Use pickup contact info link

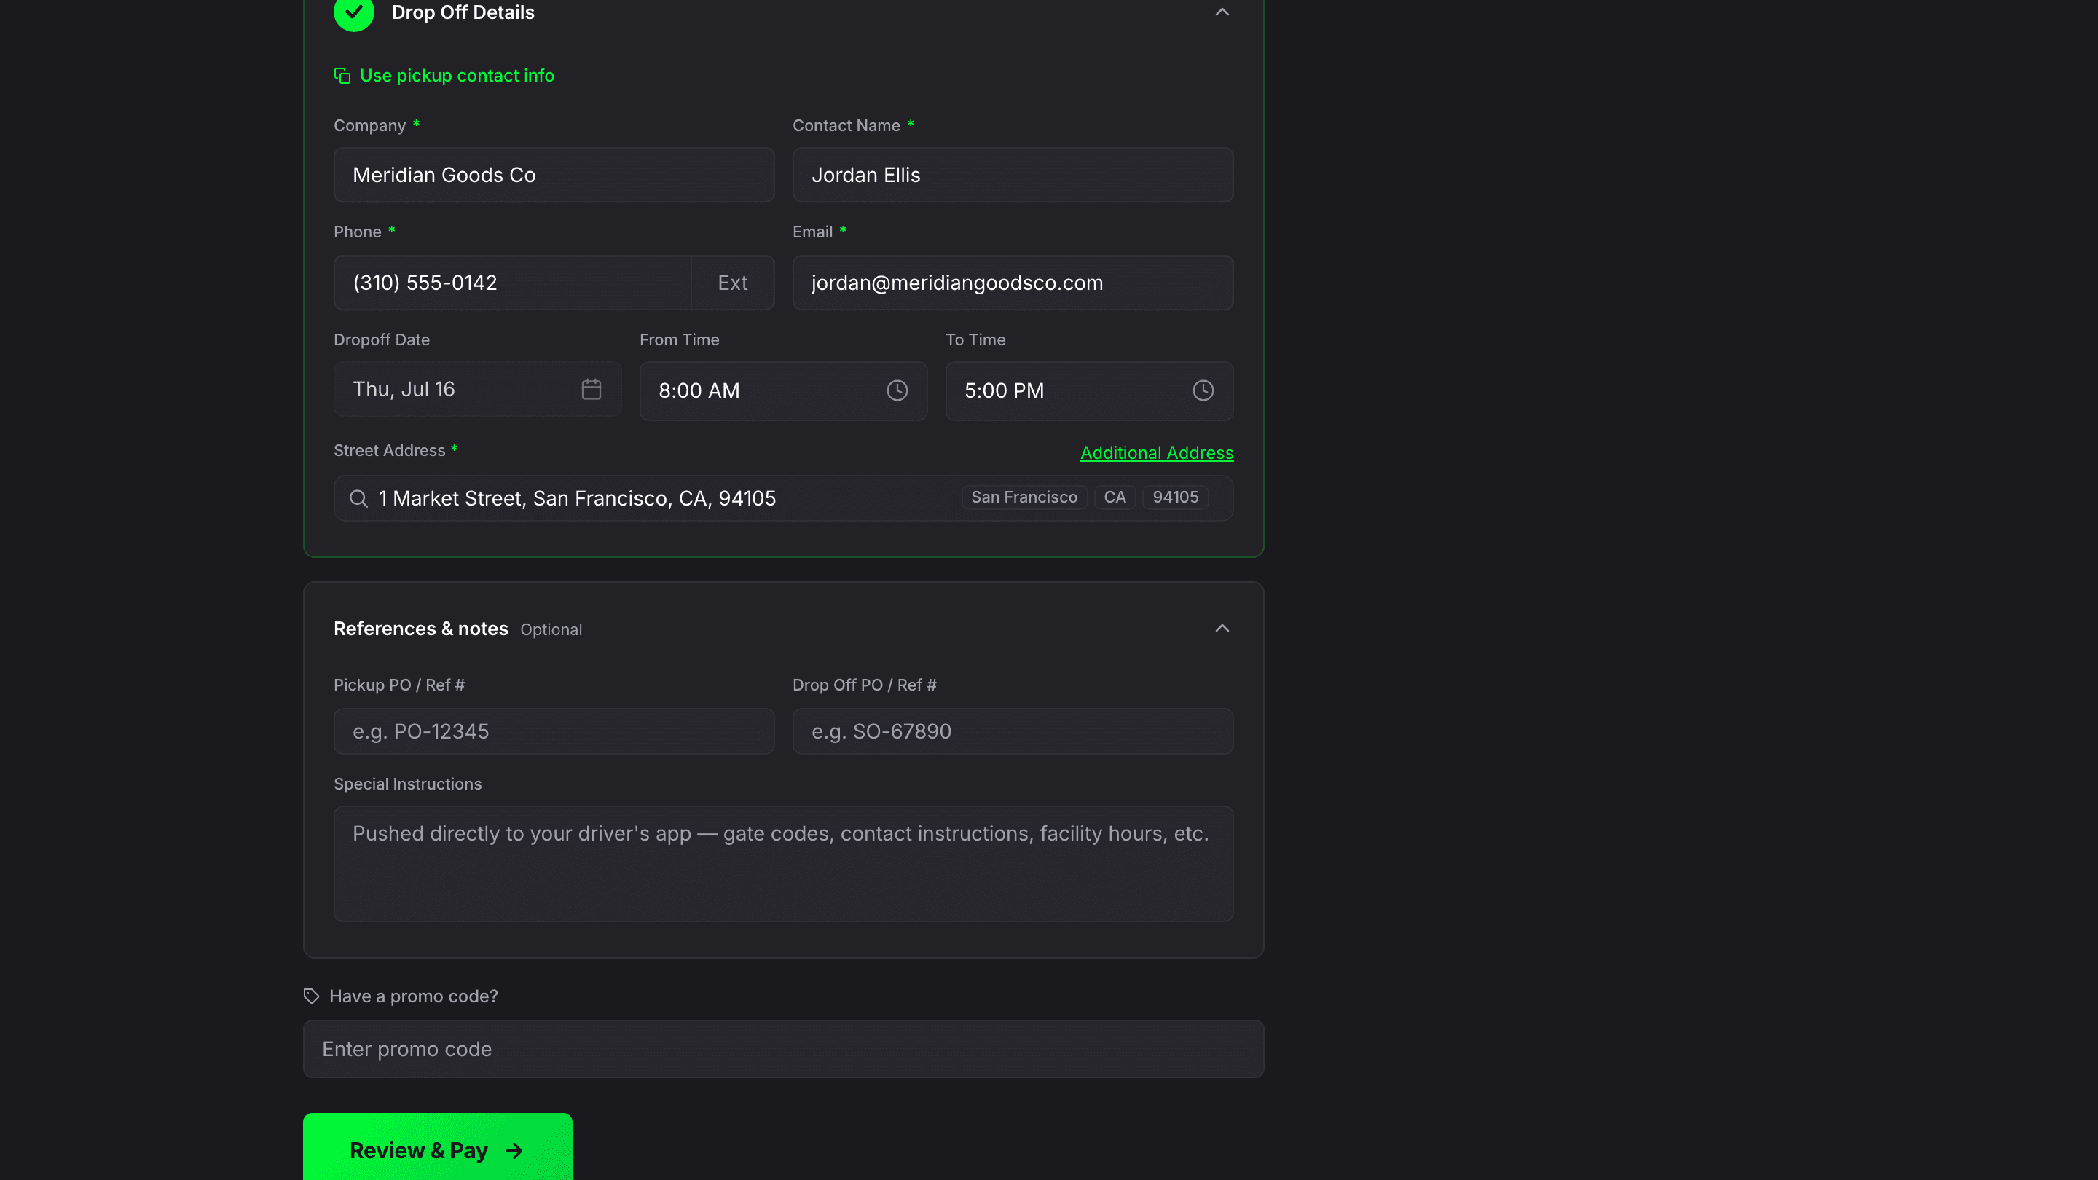pos(457,76)
